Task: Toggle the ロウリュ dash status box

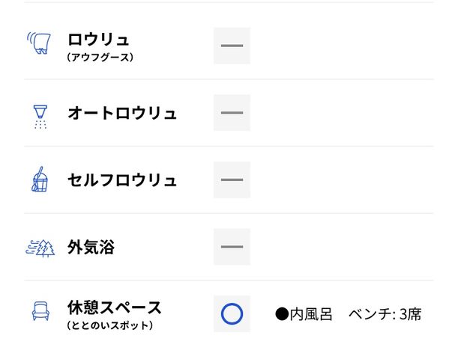Action: point(232,46)
